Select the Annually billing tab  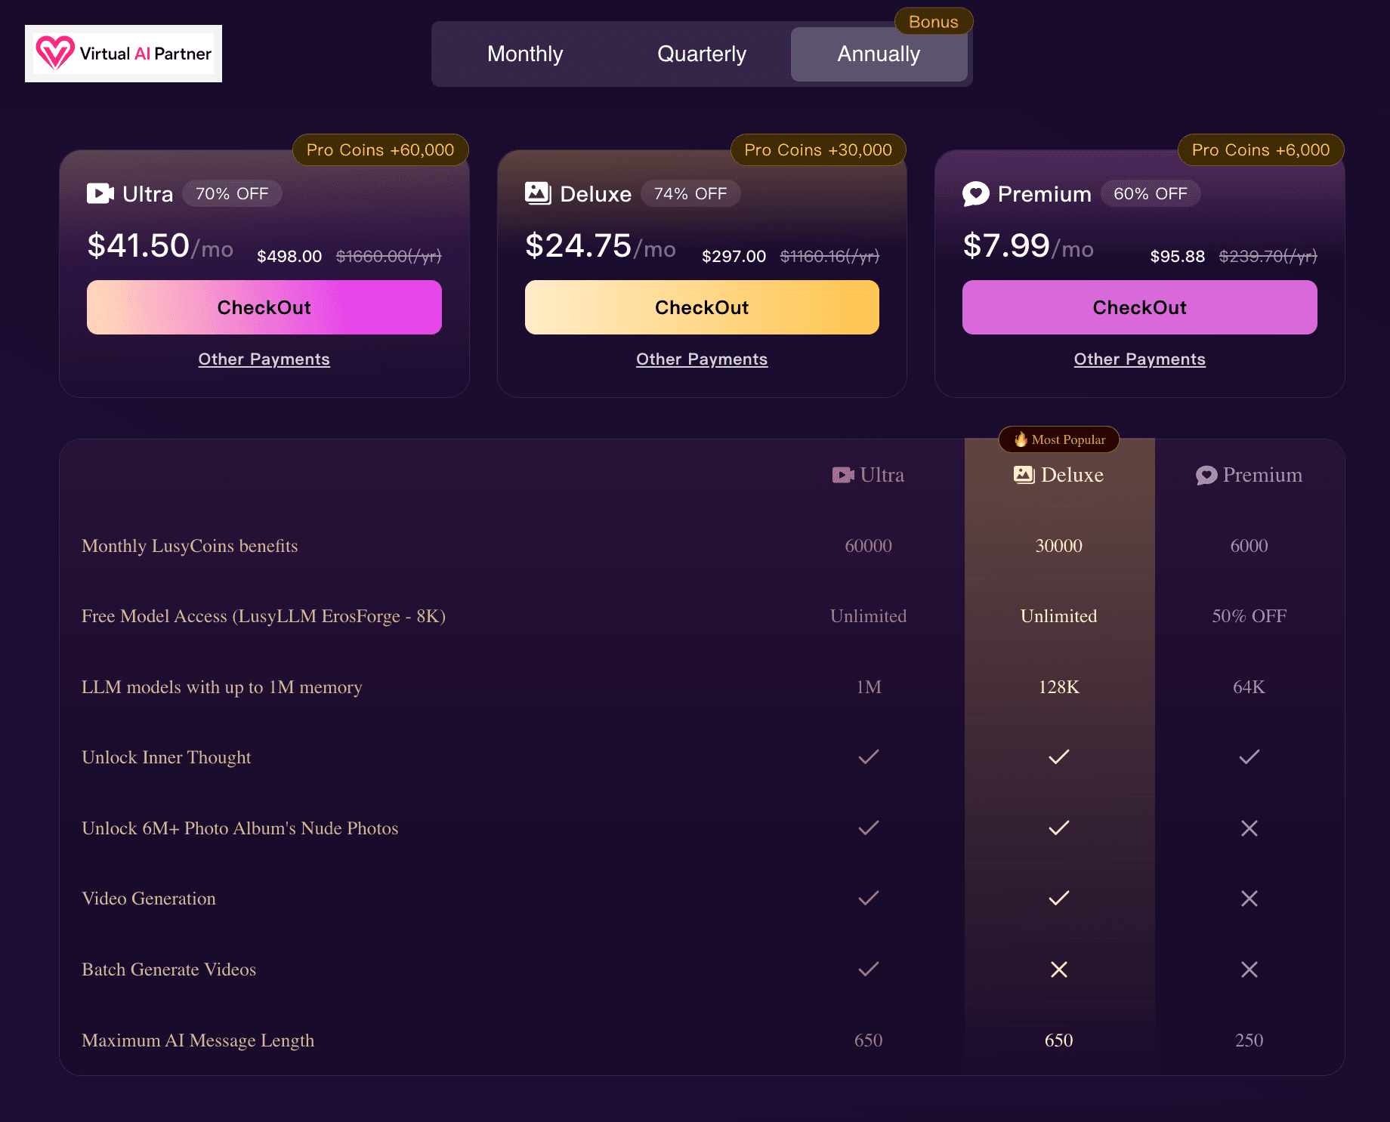879,54
